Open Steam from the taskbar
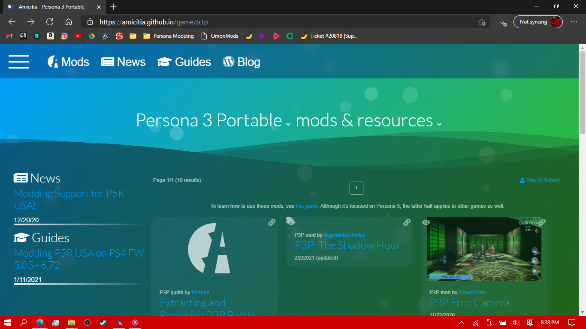 click(x=103, y=323)
